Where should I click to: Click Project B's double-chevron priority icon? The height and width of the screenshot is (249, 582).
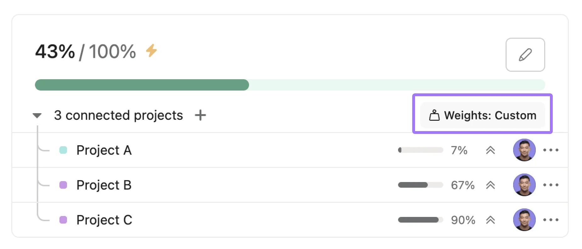coord(490,185)
